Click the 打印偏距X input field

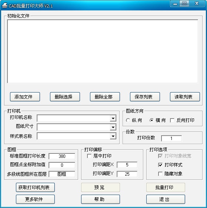pos(127,165)
